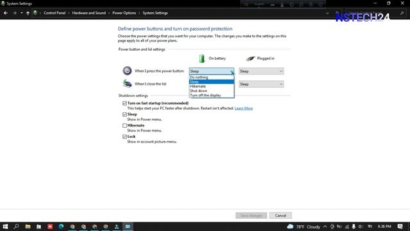Click the Plugged in plug icon
410x231 pixels.
coord(250,58)
